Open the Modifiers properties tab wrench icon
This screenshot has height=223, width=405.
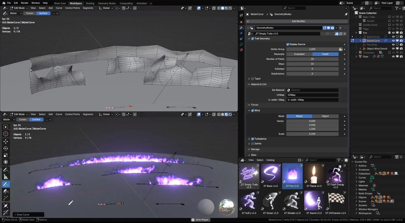click(x=241, y=28)
